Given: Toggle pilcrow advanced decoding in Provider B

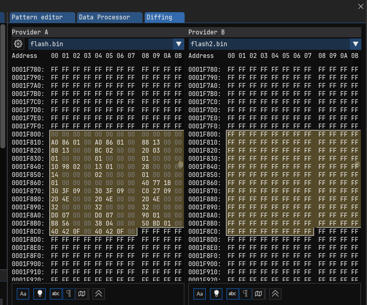Looking at the screenshot, I should (245, 294).
